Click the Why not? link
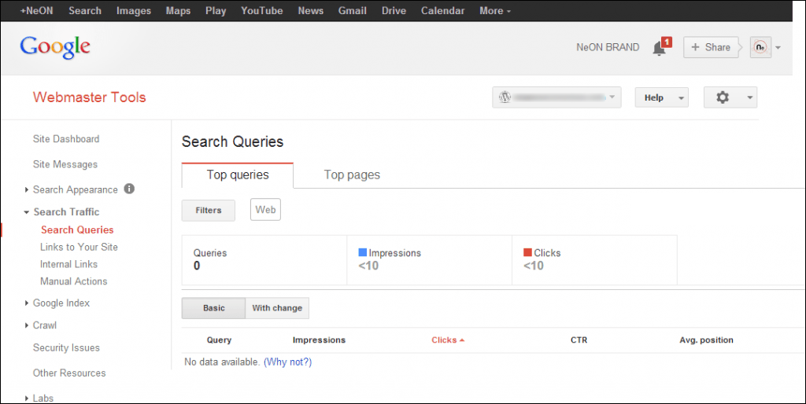Image resolution: width=806 pixels, height=404 pixels. (x=287, y=362)
